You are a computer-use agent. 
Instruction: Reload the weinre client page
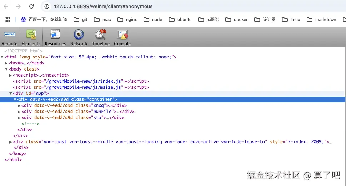[31, 6]
